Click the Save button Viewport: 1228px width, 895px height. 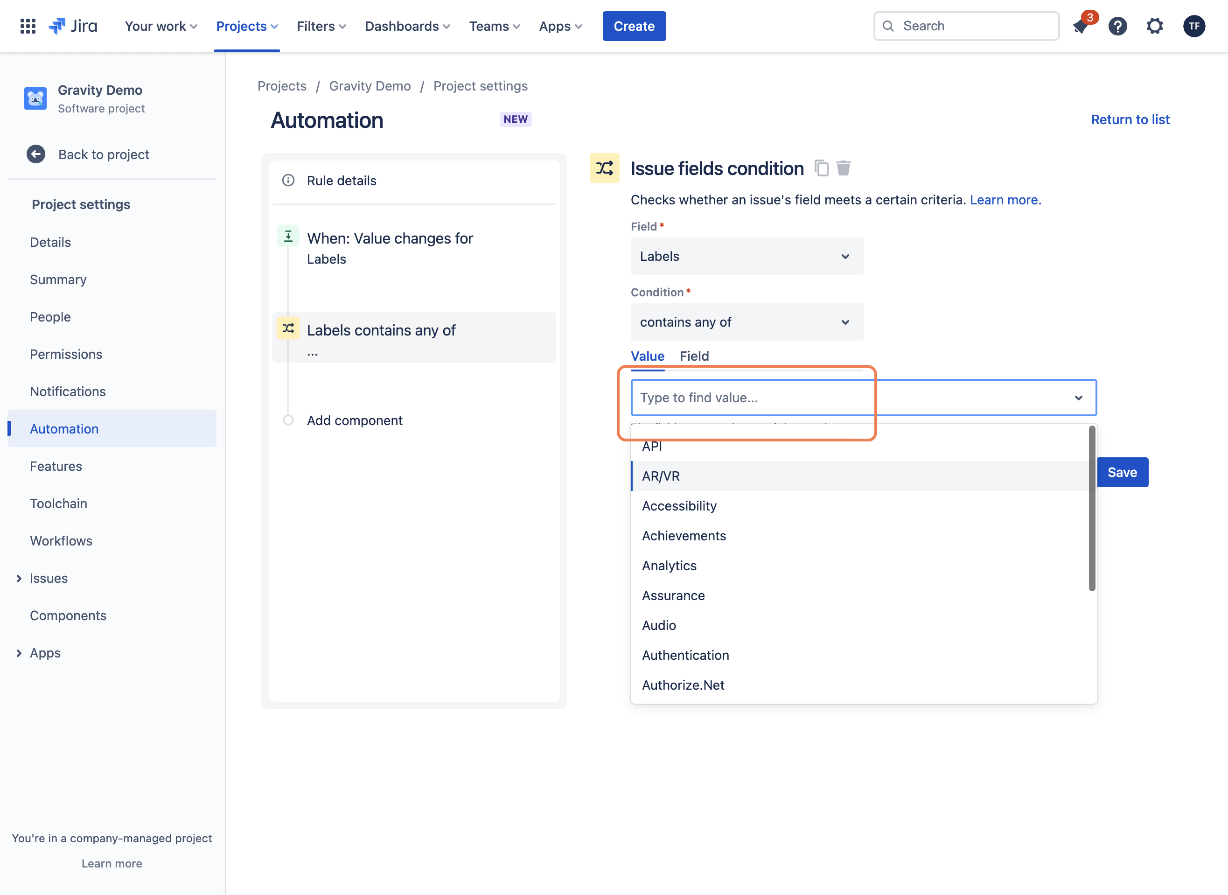coord(1123,472)
